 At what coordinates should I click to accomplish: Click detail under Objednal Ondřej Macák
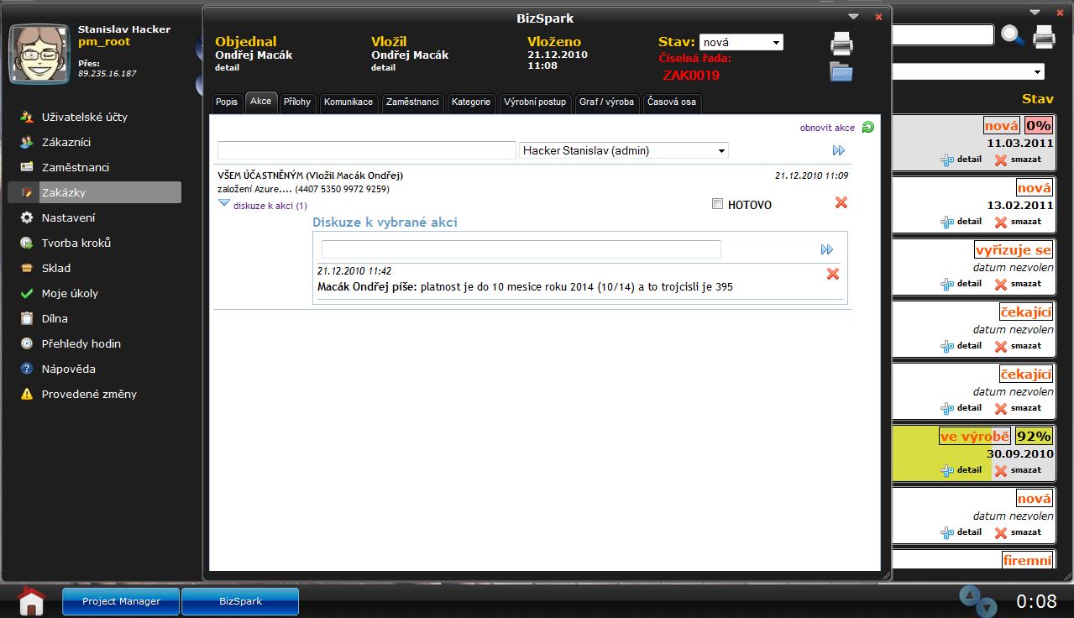tap(227, 67)
